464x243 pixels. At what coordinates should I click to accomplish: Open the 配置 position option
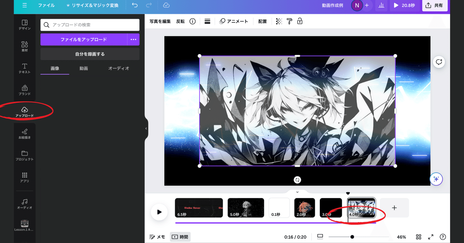tap(263, 21)
